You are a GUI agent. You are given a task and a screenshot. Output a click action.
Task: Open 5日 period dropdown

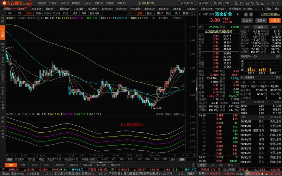(x=20, y=13)
